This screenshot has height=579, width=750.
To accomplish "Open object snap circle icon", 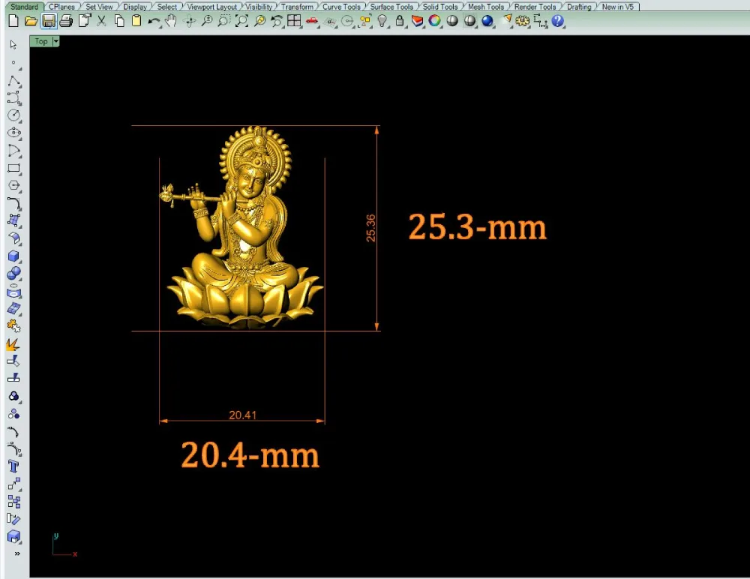I will (348, 21).
